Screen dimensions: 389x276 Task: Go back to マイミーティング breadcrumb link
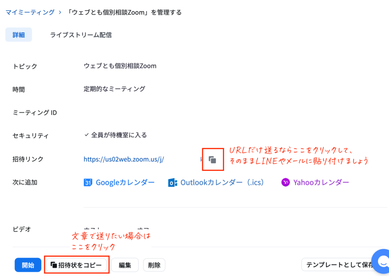(x=30, y=13)
